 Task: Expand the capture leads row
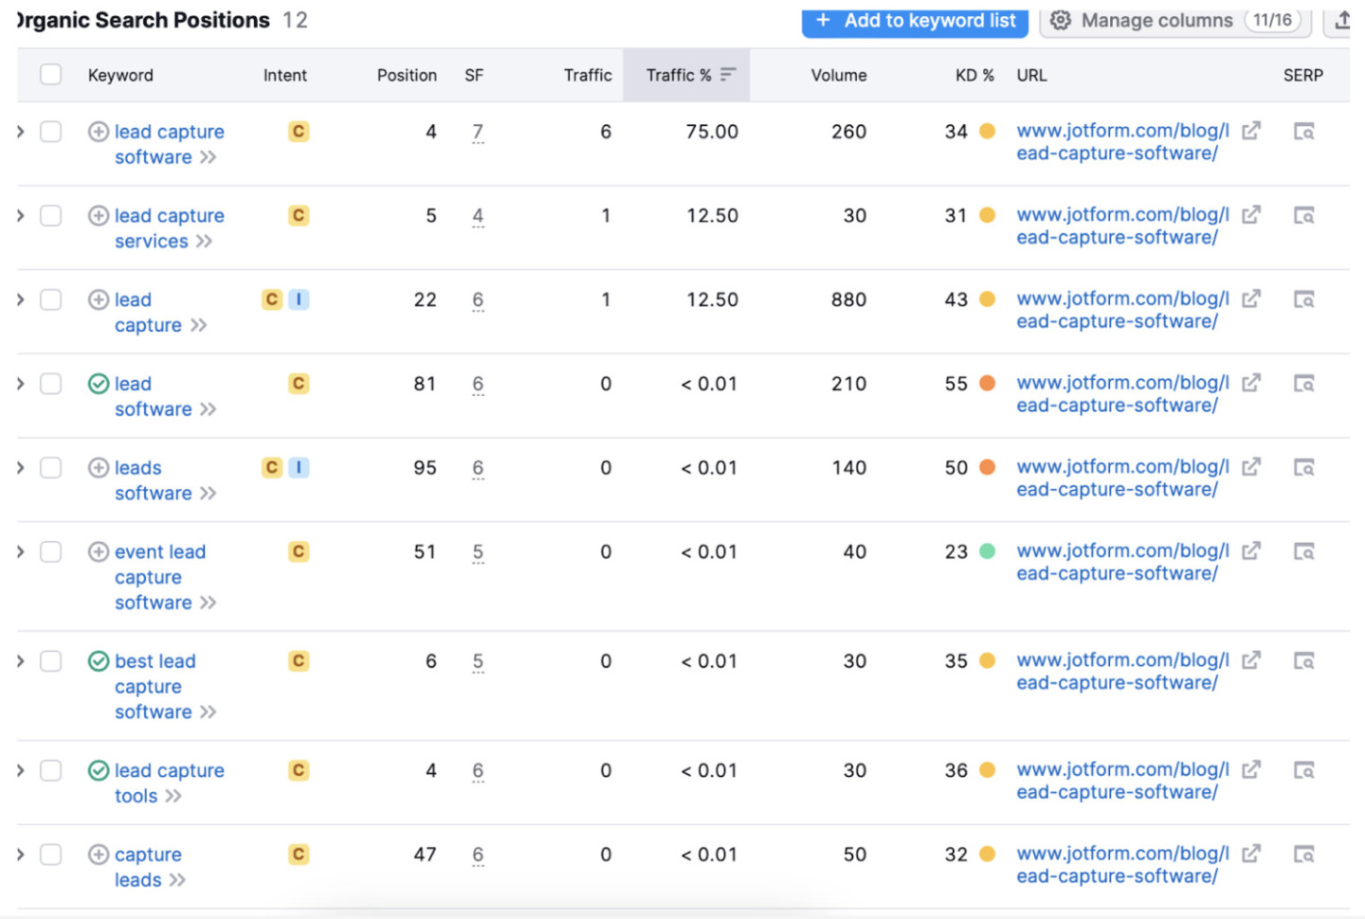[x=21, y=855]
